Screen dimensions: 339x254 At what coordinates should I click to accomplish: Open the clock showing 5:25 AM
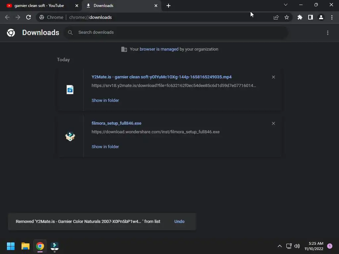coord(314,246)
